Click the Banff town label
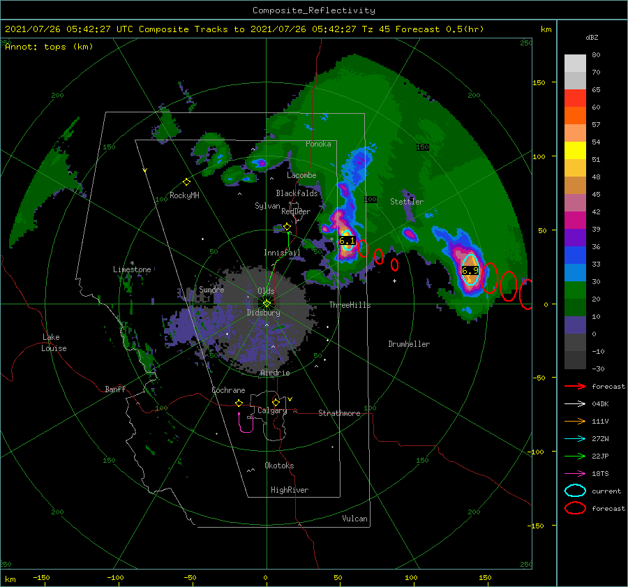The height and width of the screenshot is (587, 628). pyautogui.click(x=115, y=389)
